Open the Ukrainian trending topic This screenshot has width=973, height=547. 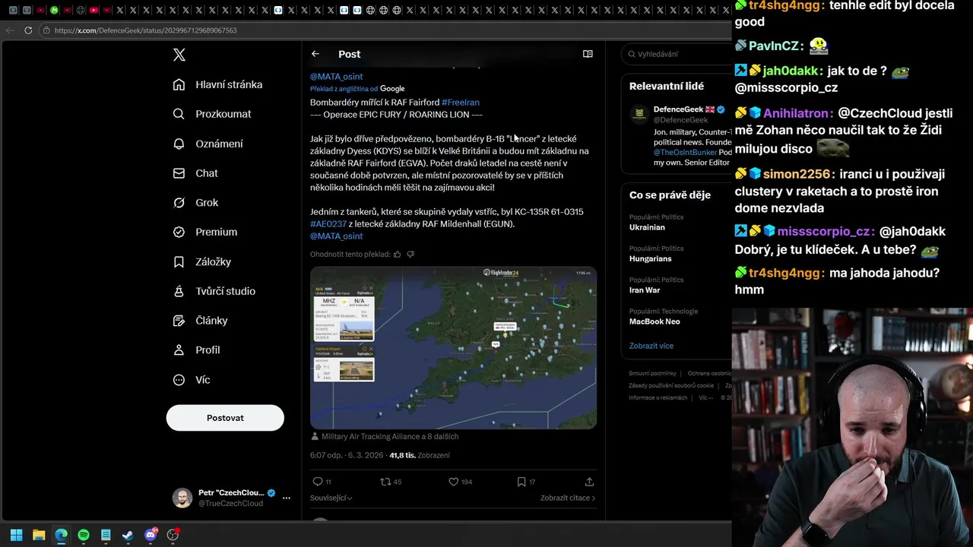click(x=647, y=227)
